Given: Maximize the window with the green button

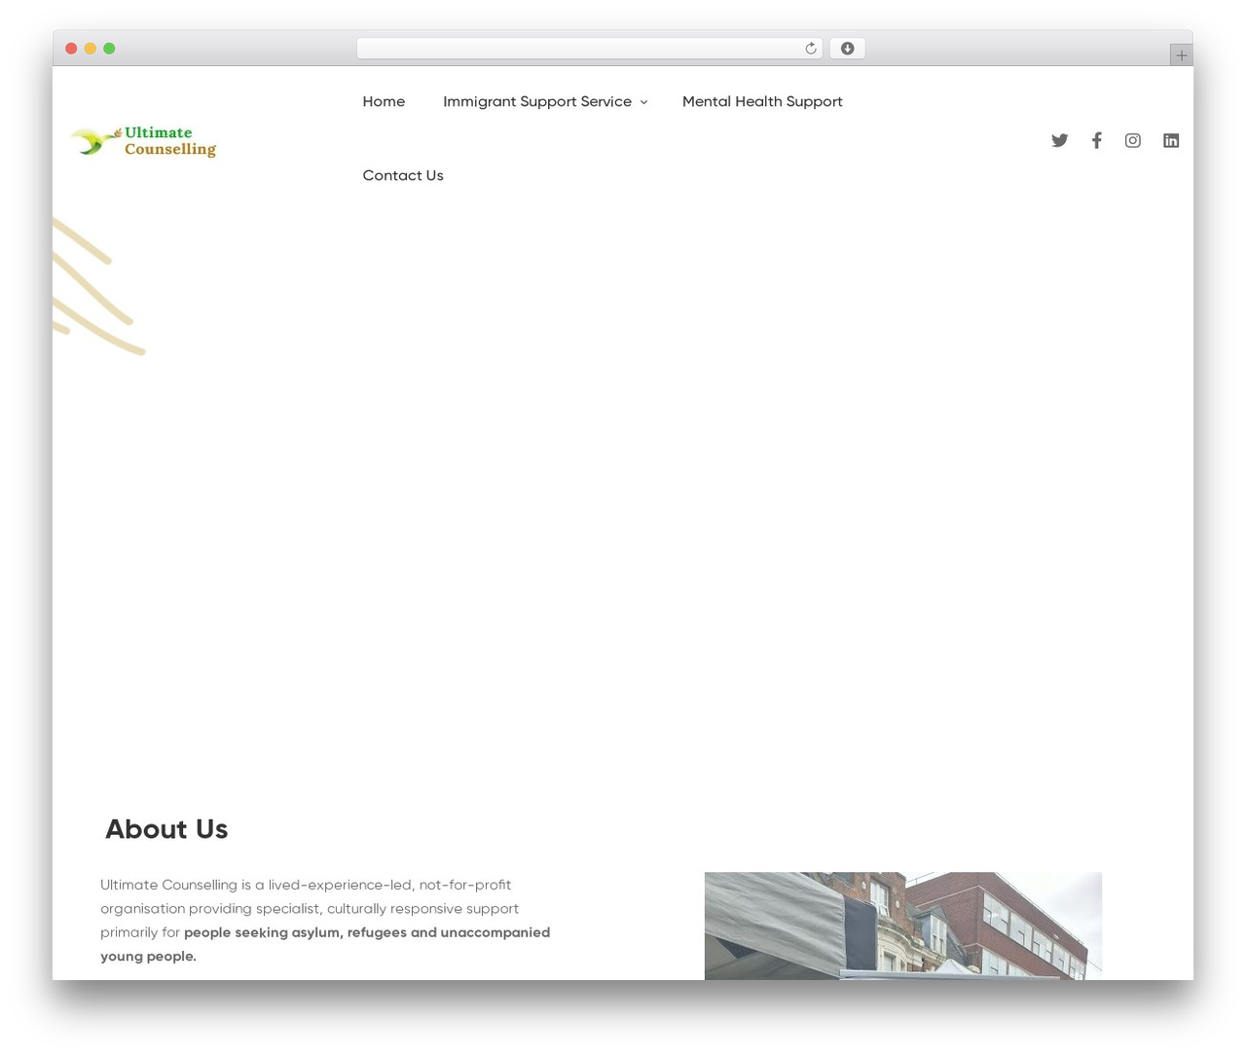Looking at the screenshot, I should (x=109, y=49).
